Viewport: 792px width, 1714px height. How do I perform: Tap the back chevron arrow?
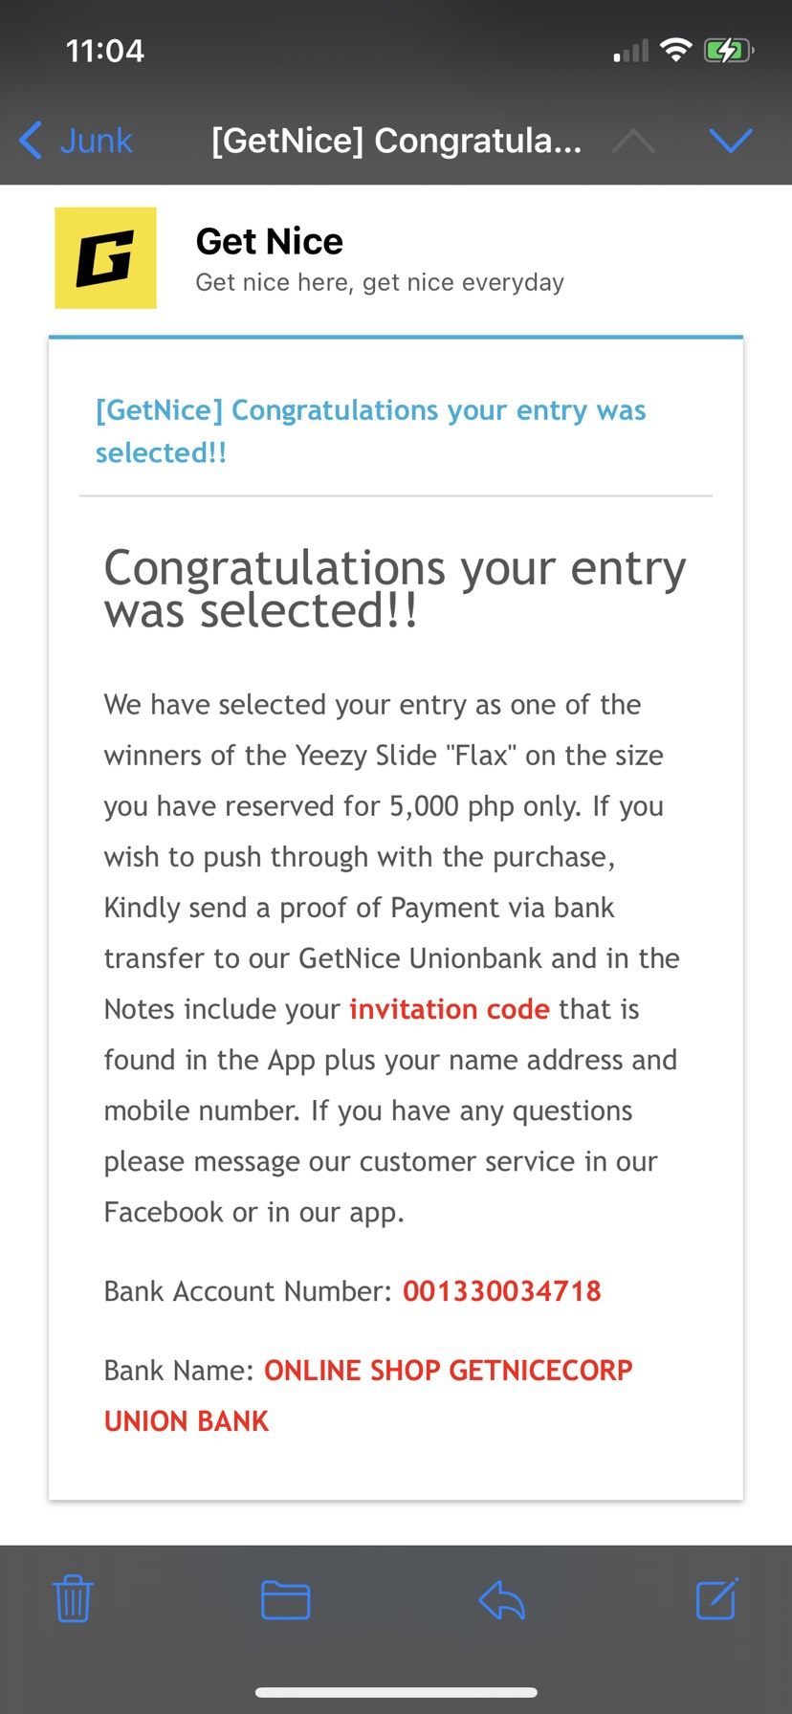[x=31, y=141]
